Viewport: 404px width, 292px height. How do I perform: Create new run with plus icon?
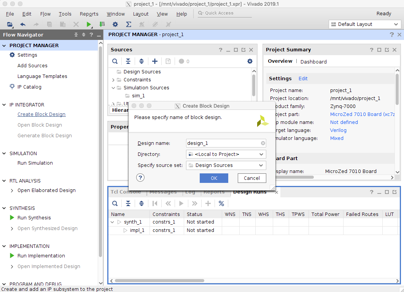click(208, 204)
